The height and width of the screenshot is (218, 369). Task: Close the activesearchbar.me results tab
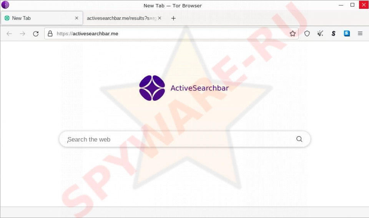(x=160, y=18)
